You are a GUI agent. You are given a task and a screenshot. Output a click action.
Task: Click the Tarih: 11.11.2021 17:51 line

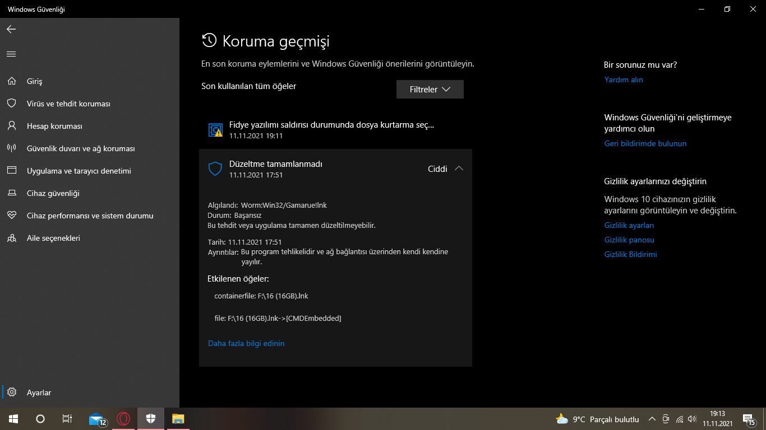point(245,242)
